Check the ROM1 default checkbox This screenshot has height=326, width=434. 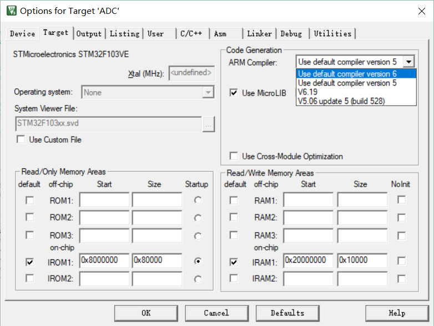[x=30, y=200]
